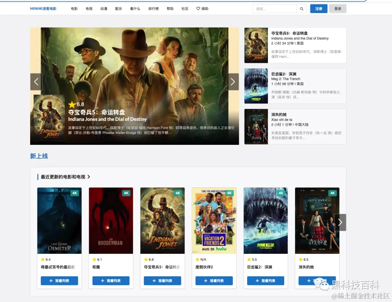Click the 4K badge on Boogeyman poster

[126, 193]
